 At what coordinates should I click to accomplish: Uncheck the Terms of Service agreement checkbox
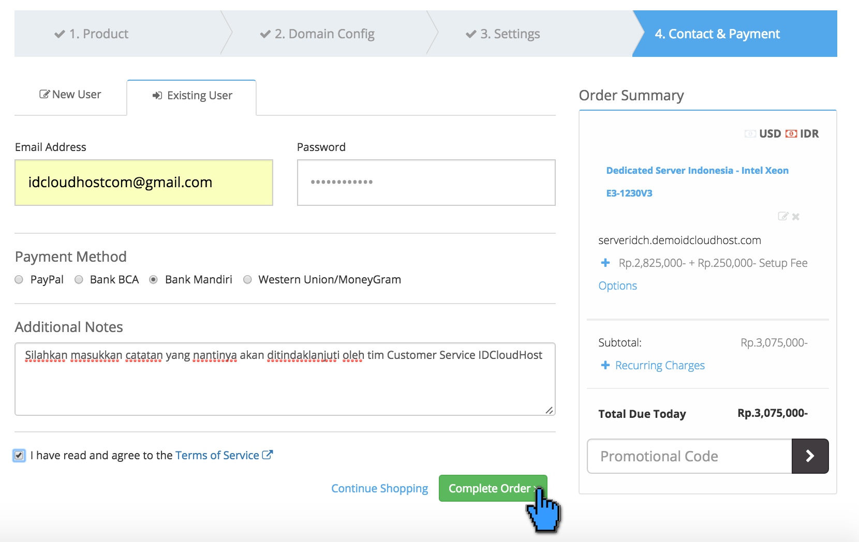click(19, 456)
